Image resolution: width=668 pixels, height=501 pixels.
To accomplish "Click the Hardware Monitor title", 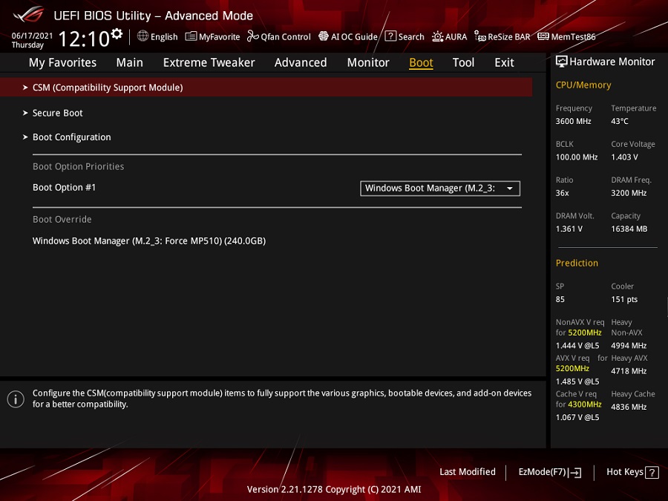I will click(612, 62).
